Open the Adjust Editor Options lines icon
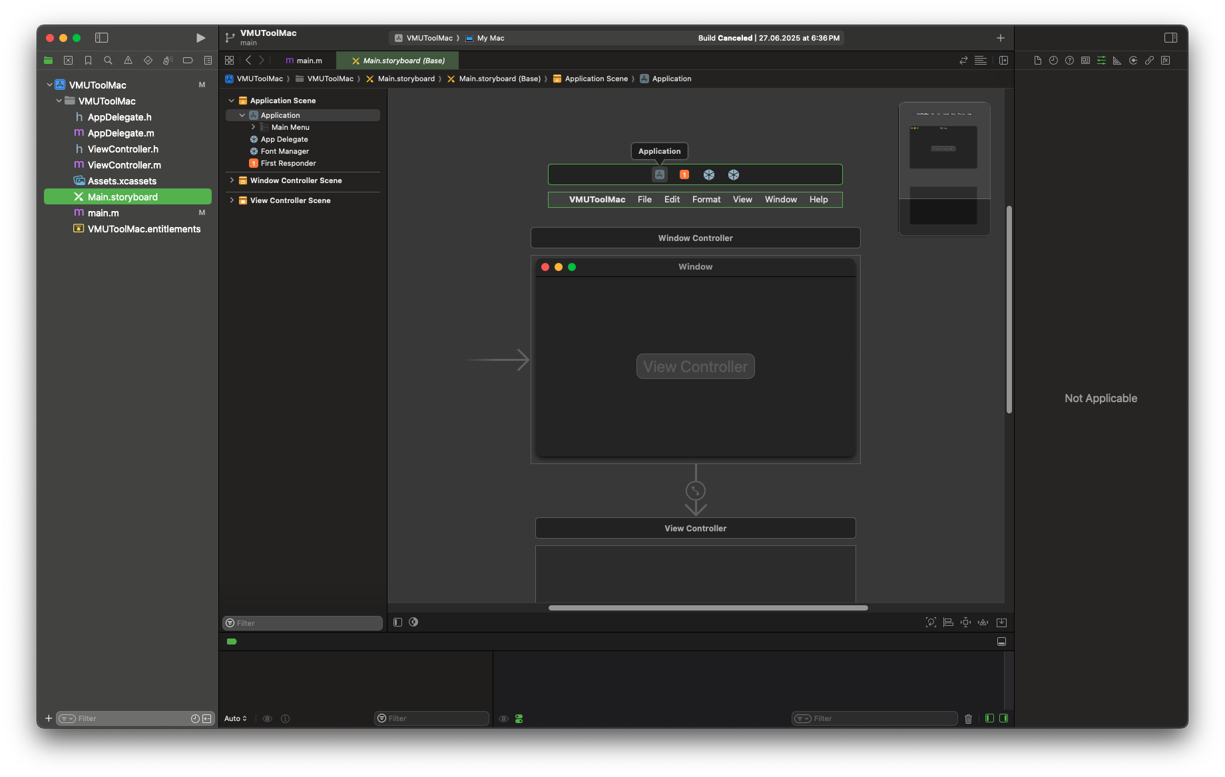The height and width of the screenshot is (777, 1225). coord(981,61)
